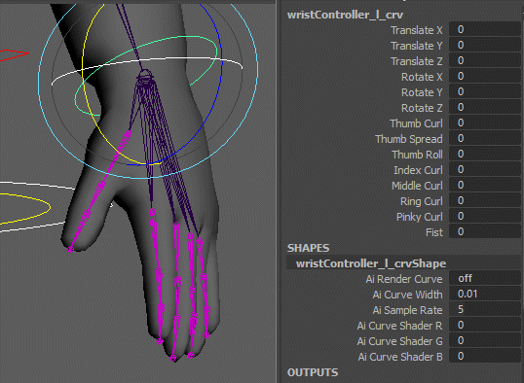Viewport: 524px width, 383px height.
Task: Collapse the SHAPES section header
Action: coord(308,248)
